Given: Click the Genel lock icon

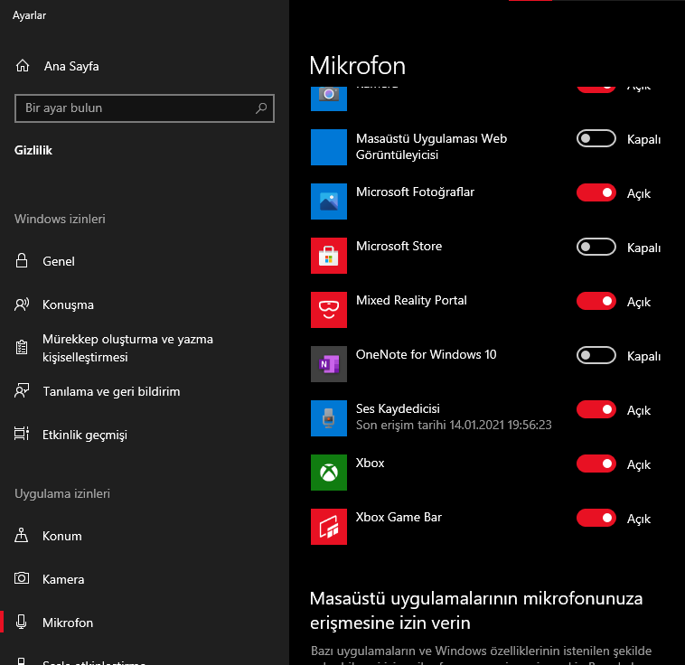Looking at the screenshot, I should [22, 261].
